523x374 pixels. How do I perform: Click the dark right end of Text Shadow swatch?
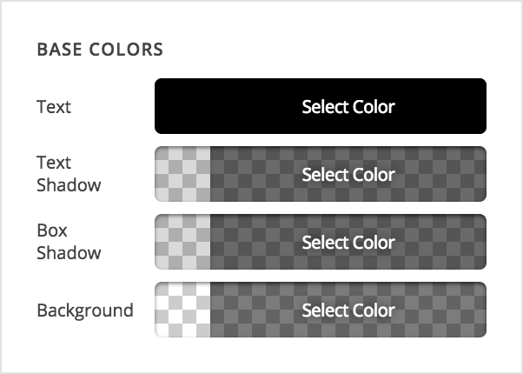coord(469,174)
